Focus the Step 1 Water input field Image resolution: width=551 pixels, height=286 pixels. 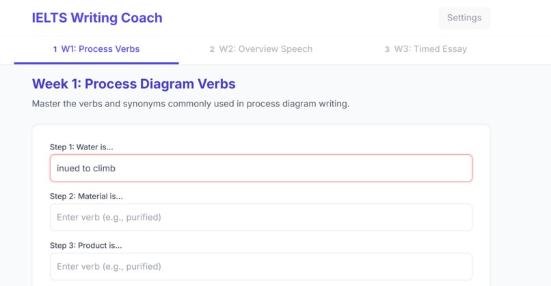point(261,168)
